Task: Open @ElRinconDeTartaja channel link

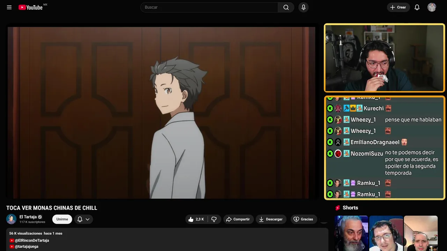Action: (x=32, y=241)
